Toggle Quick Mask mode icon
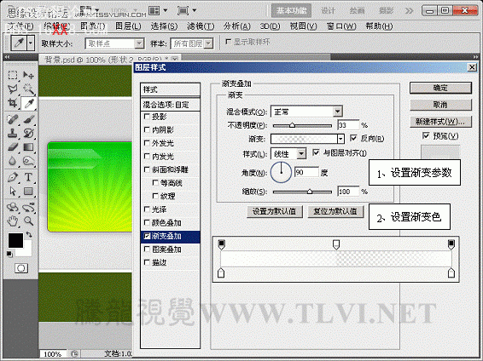This screenshot has width=483, height=361. [21, 268]
